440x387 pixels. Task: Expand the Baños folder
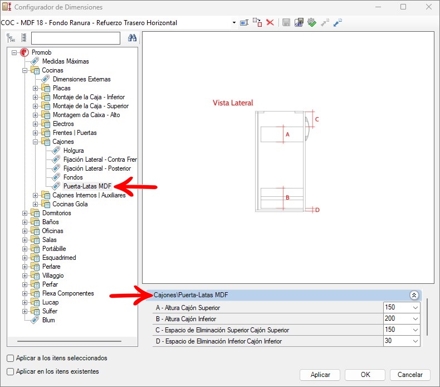pos(25,222)
